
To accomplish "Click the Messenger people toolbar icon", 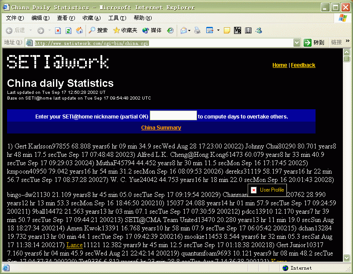I will tap(259, 30).
